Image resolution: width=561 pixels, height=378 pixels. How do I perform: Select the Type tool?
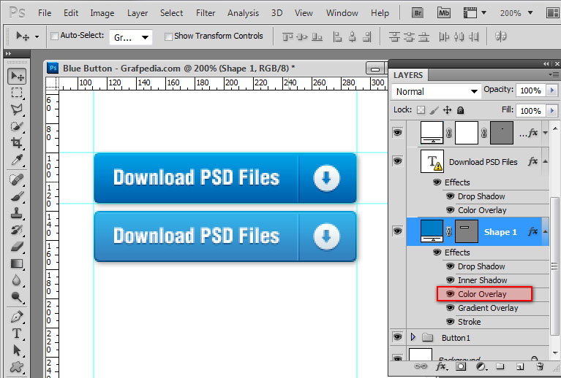pos(17,333)
